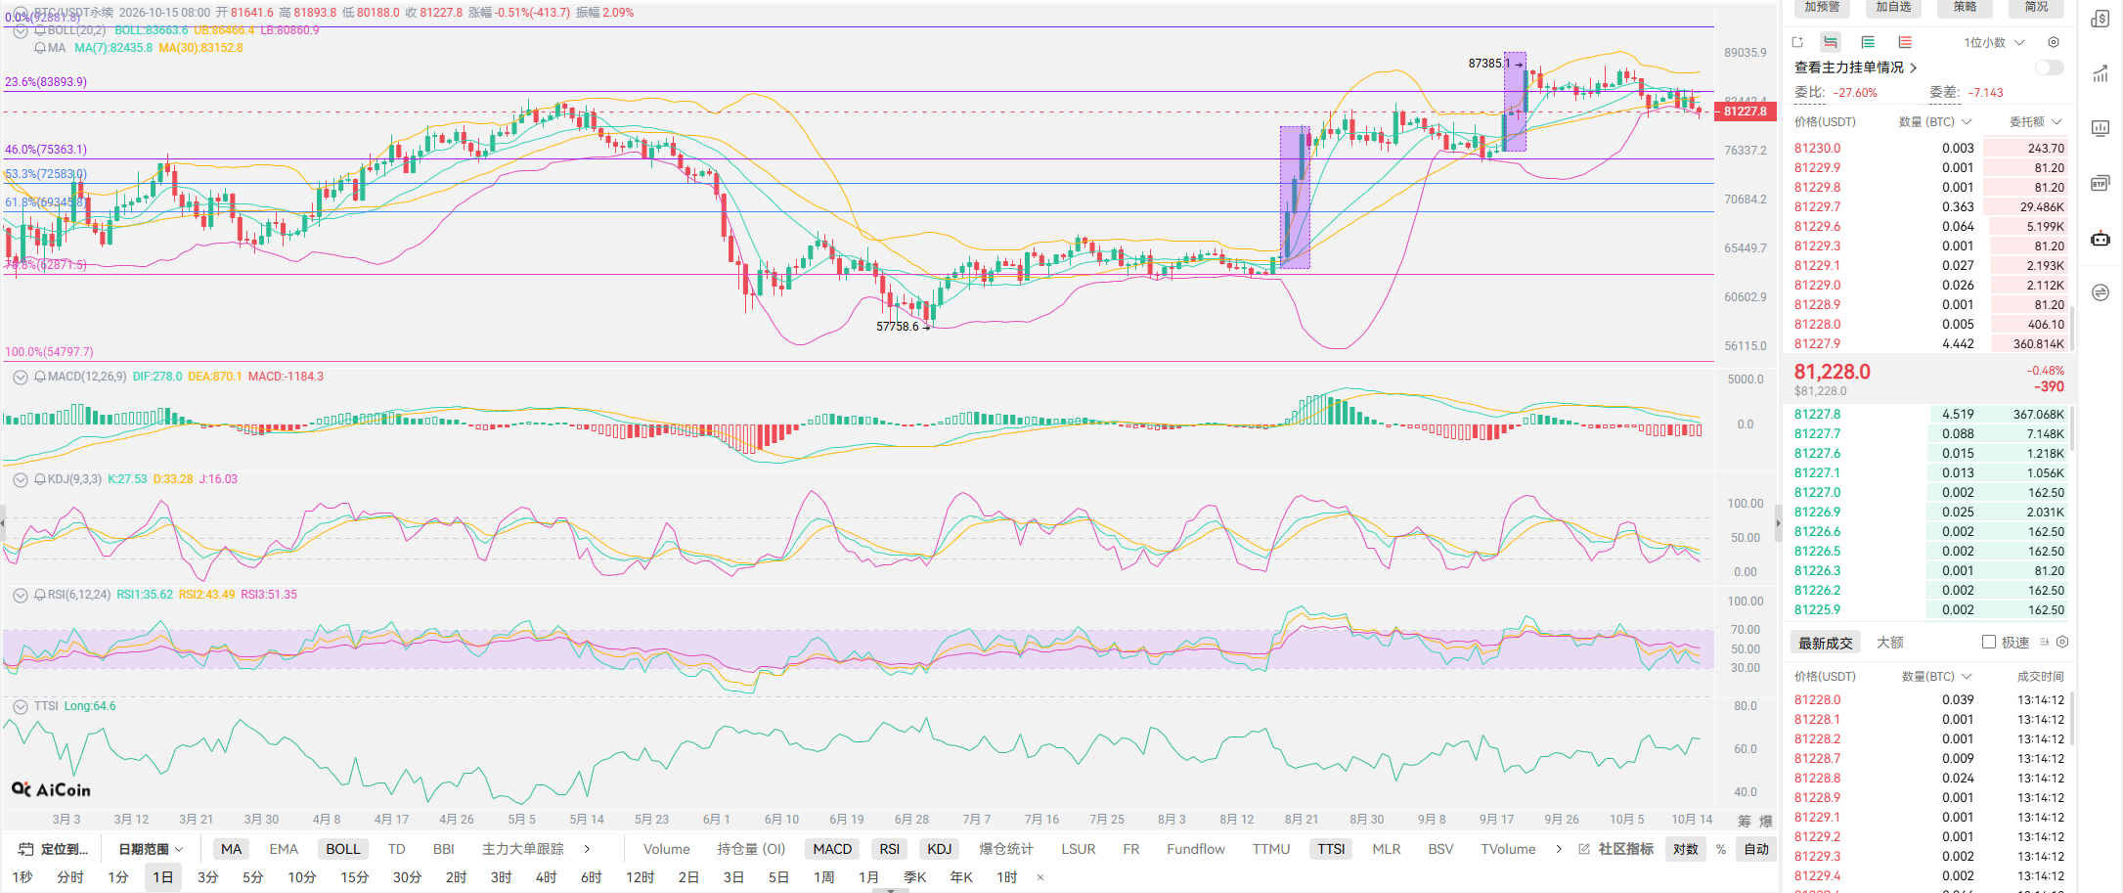Select the 1日 timeframe

pos(162,877)
